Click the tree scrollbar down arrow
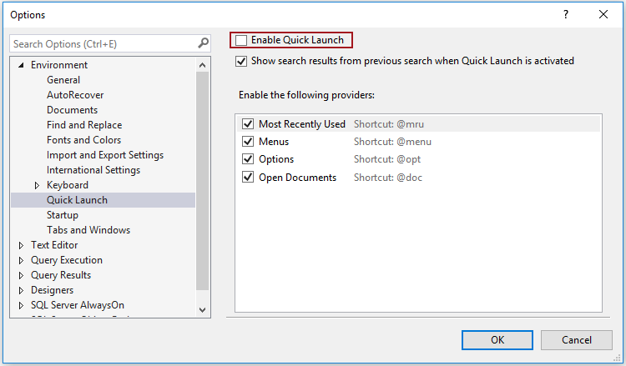This screenshot has width=626, height=366. click(x=204, y=309)
